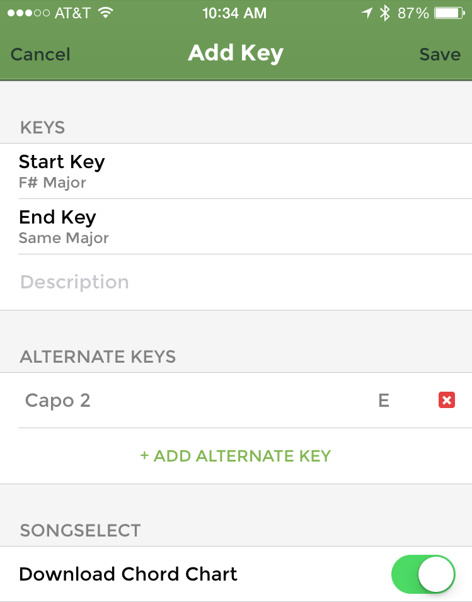Tap the Add Key title
The image size is (472, 602).
coord(236,53)
